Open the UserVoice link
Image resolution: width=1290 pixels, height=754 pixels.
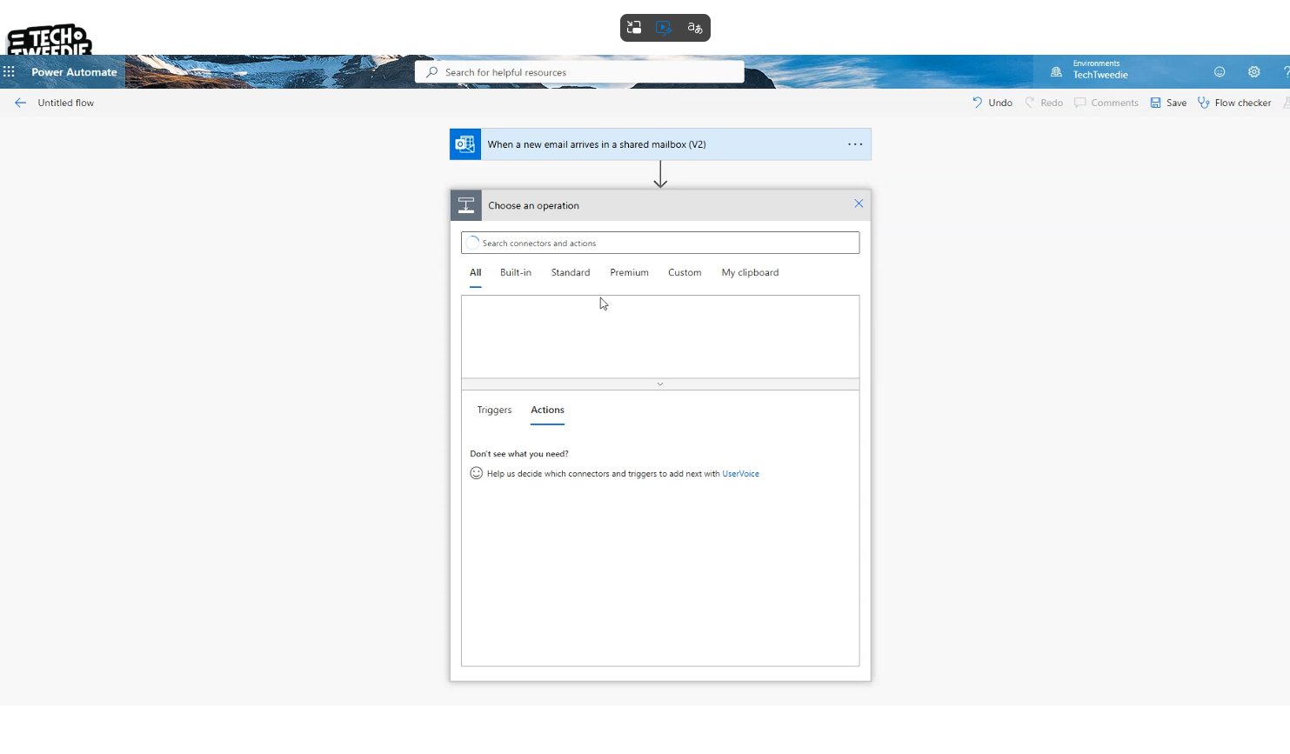point(740,474)
